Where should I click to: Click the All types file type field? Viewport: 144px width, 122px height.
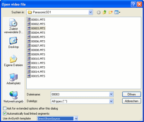pyautogui.click(x=80, y=101)
